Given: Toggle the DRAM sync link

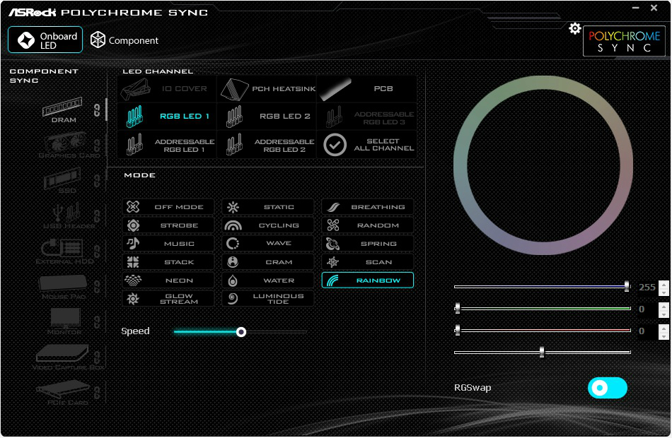Looking at the screenshot, I should 97,110.
